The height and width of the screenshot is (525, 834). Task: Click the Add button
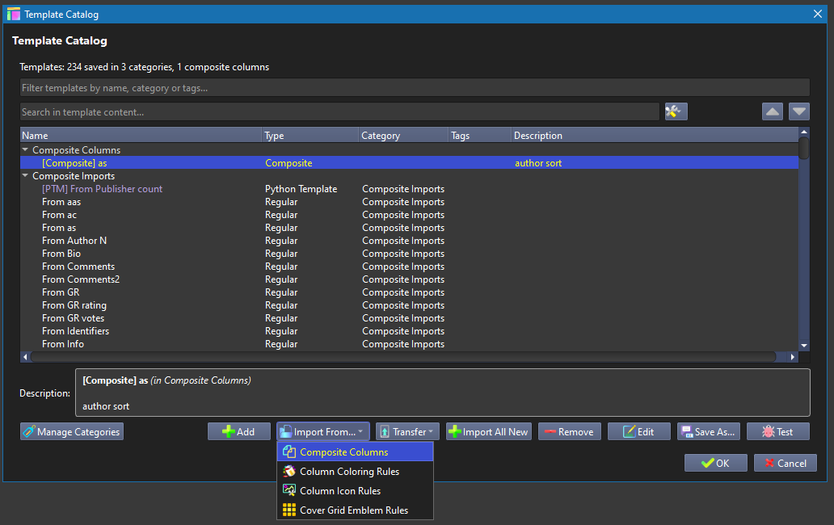[239, 431]
